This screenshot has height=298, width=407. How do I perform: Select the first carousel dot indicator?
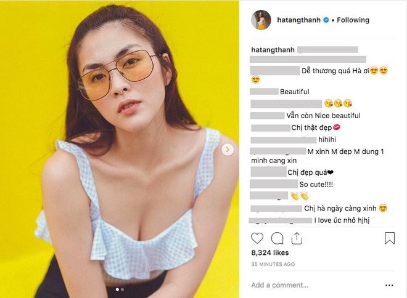click(x=117, y=289)
